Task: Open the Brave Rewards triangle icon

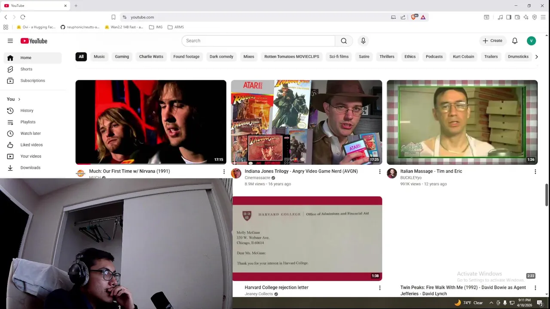Action: 423,17
